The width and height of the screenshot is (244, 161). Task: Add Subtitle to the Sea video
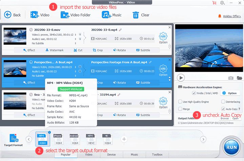coord(143,115)
